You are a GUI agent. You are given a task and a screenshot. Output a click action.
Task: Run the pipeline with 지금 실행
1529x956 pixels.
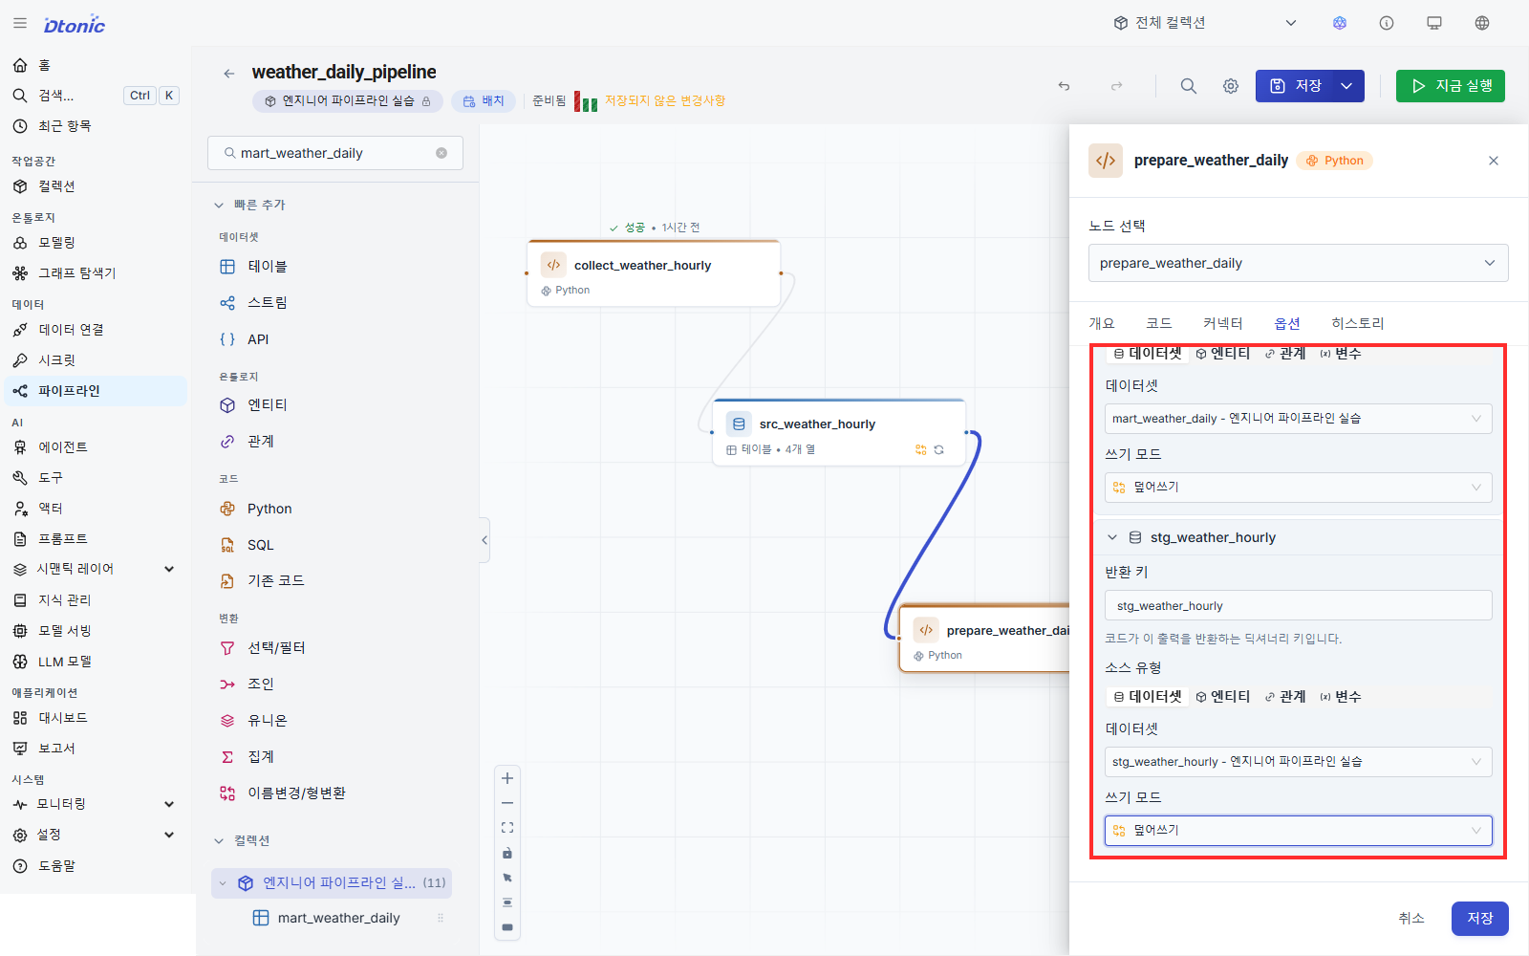tap(1451, 86)
